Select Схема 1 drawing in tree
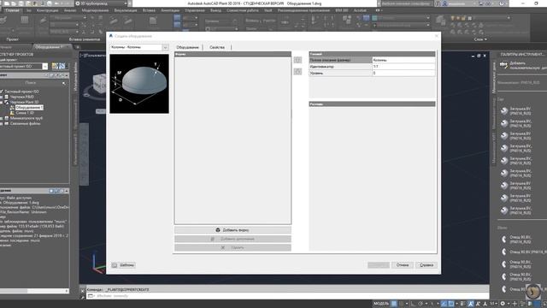Viewport: 547px width, 308px height. point(25,113)
